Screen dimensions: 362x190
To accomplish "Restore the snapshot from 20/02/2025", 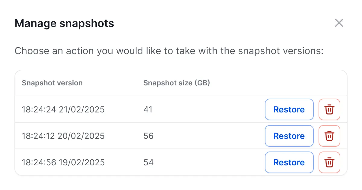I will coord(289,136).
